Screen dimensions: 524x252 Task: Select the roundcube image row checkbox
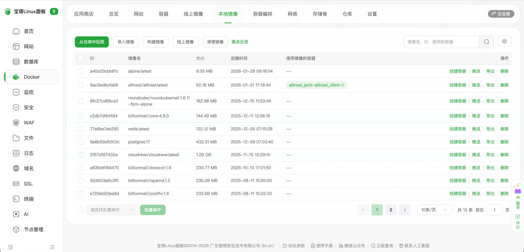pos(80,101)
